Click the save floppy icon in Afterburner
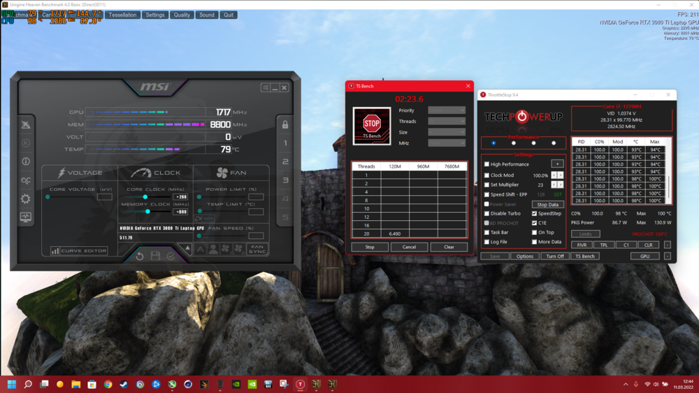 point(155,256)
